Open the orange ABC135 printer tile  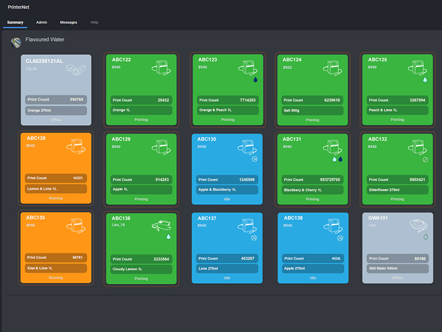click(56, 248)
